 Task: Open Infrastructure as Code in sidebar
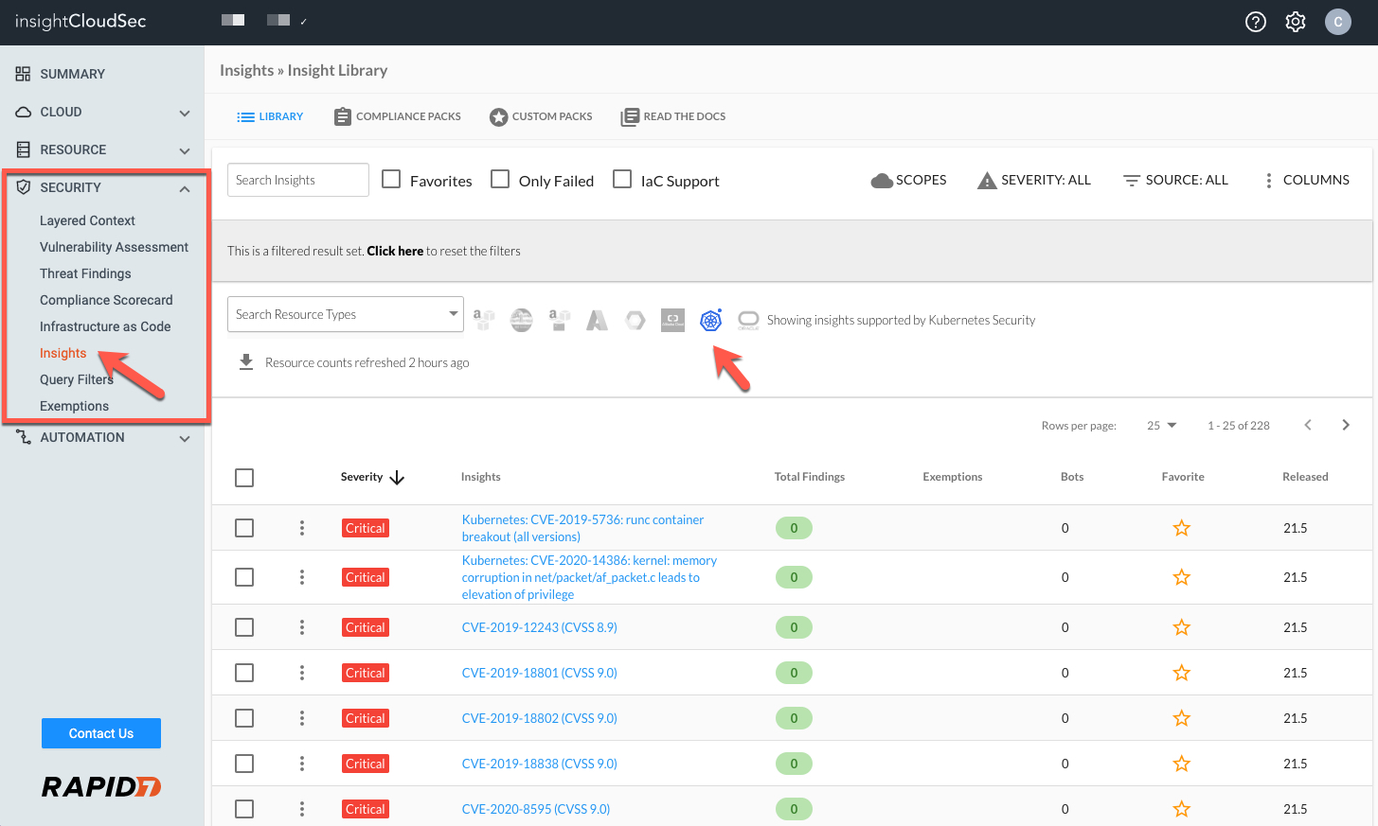click(x=105, y=326)
